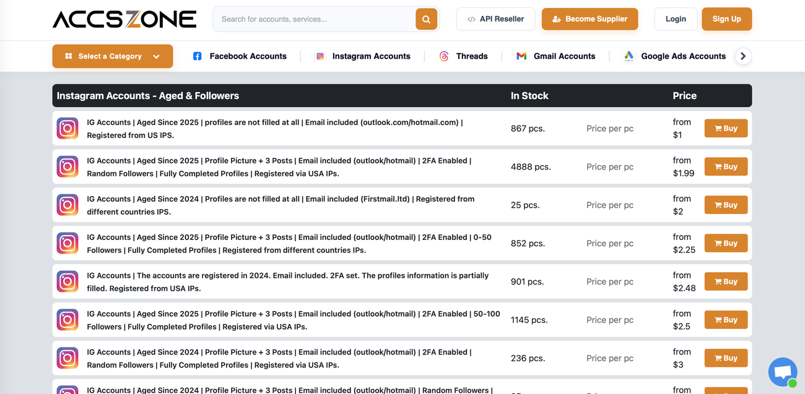Buy the $3 Aged Since 2024 listing
The image size is (805, 394).
[726, 359]
